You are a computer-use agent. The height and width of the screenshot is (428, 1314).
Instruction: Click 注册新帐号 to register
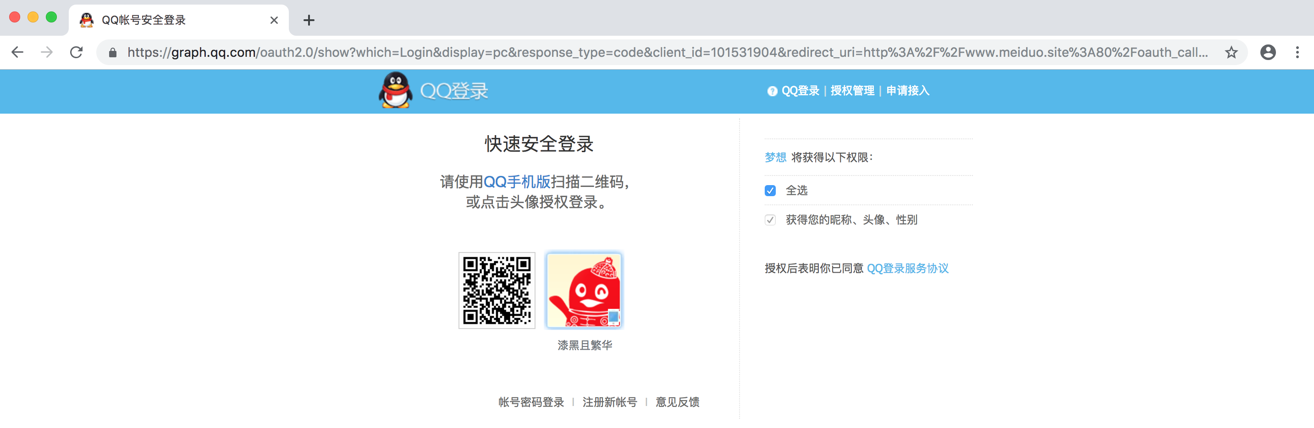pyautogui.click(x=610, y=402)
